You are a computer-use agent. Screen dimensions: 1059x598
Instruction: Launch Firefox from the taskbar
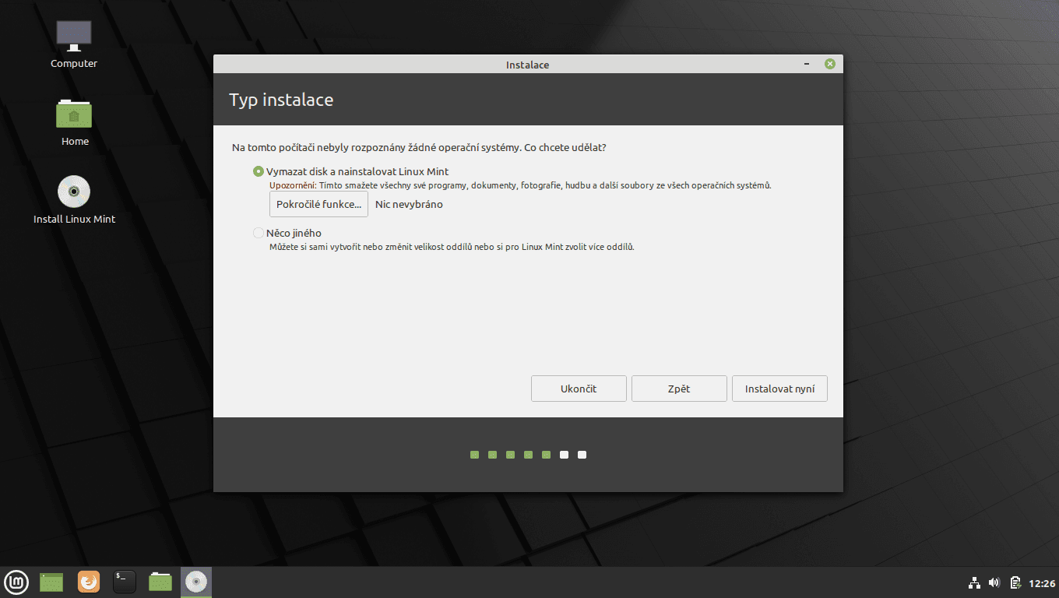pos(88,582)
